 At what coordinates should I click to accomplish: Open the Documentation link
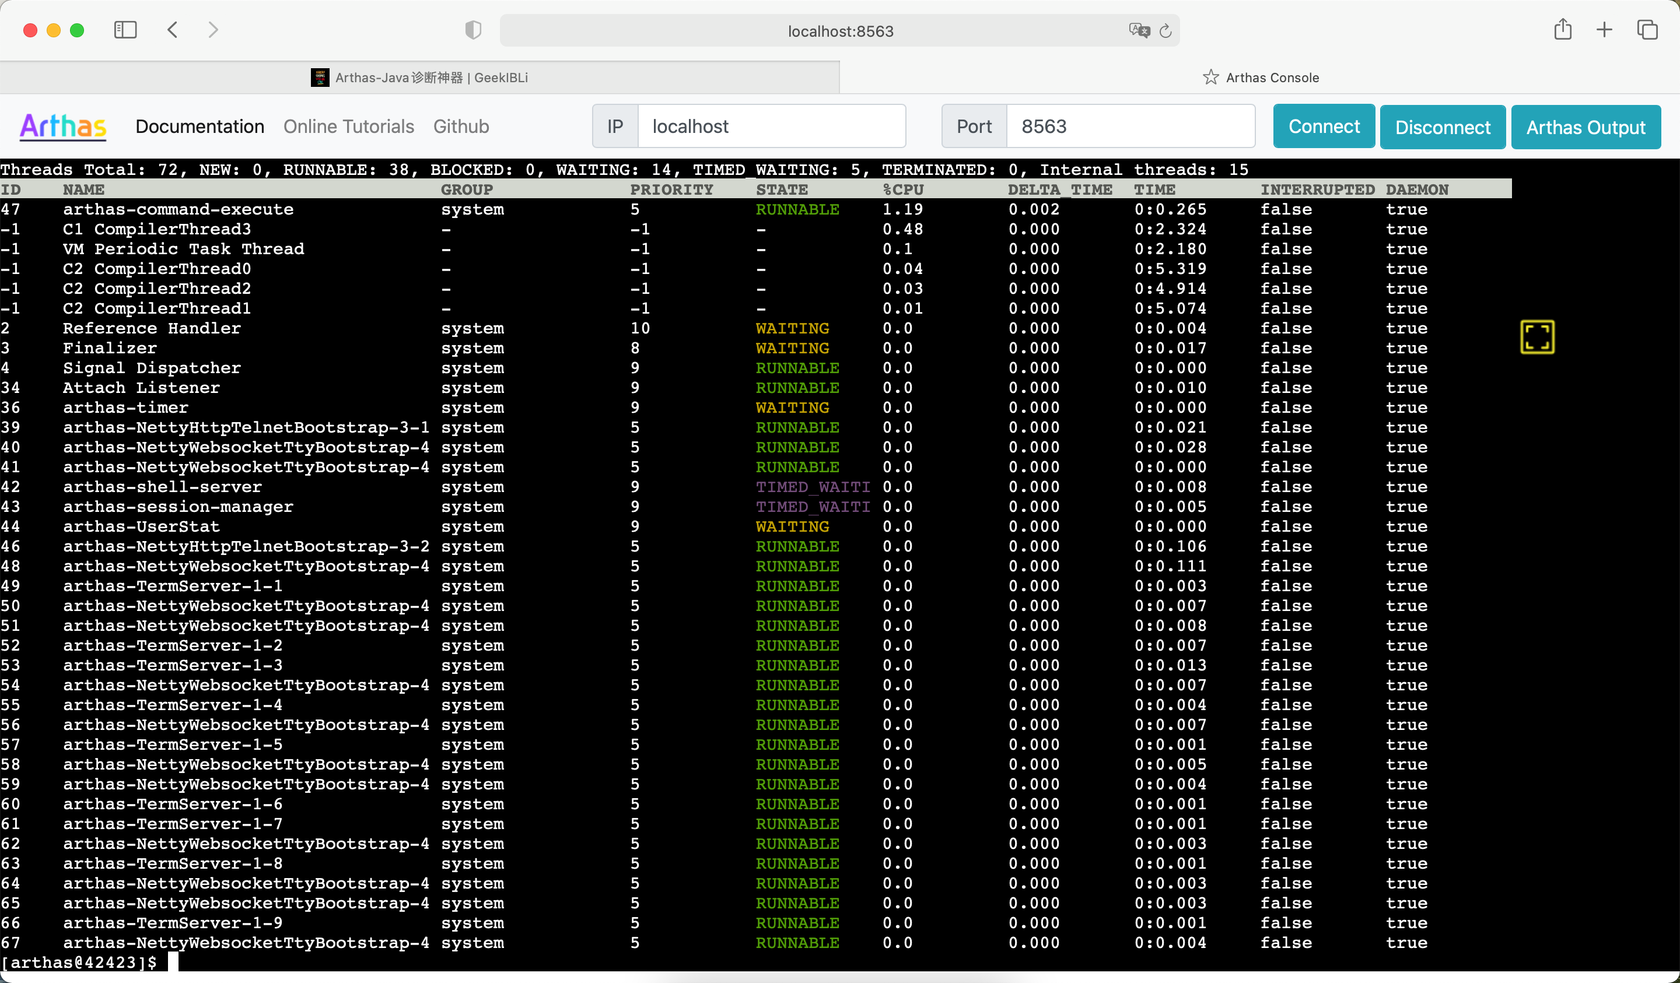coord(200,127)
